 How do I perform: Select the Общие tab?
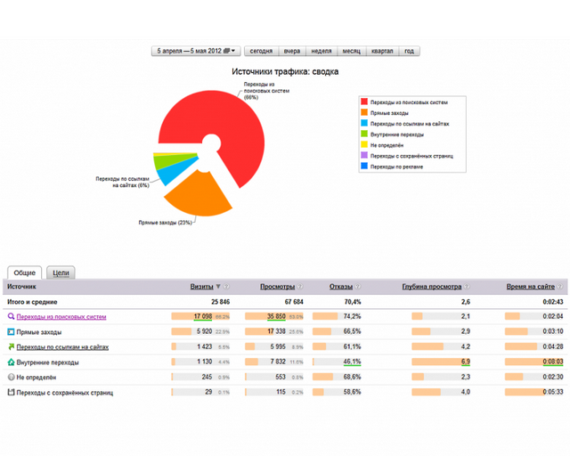25,273
